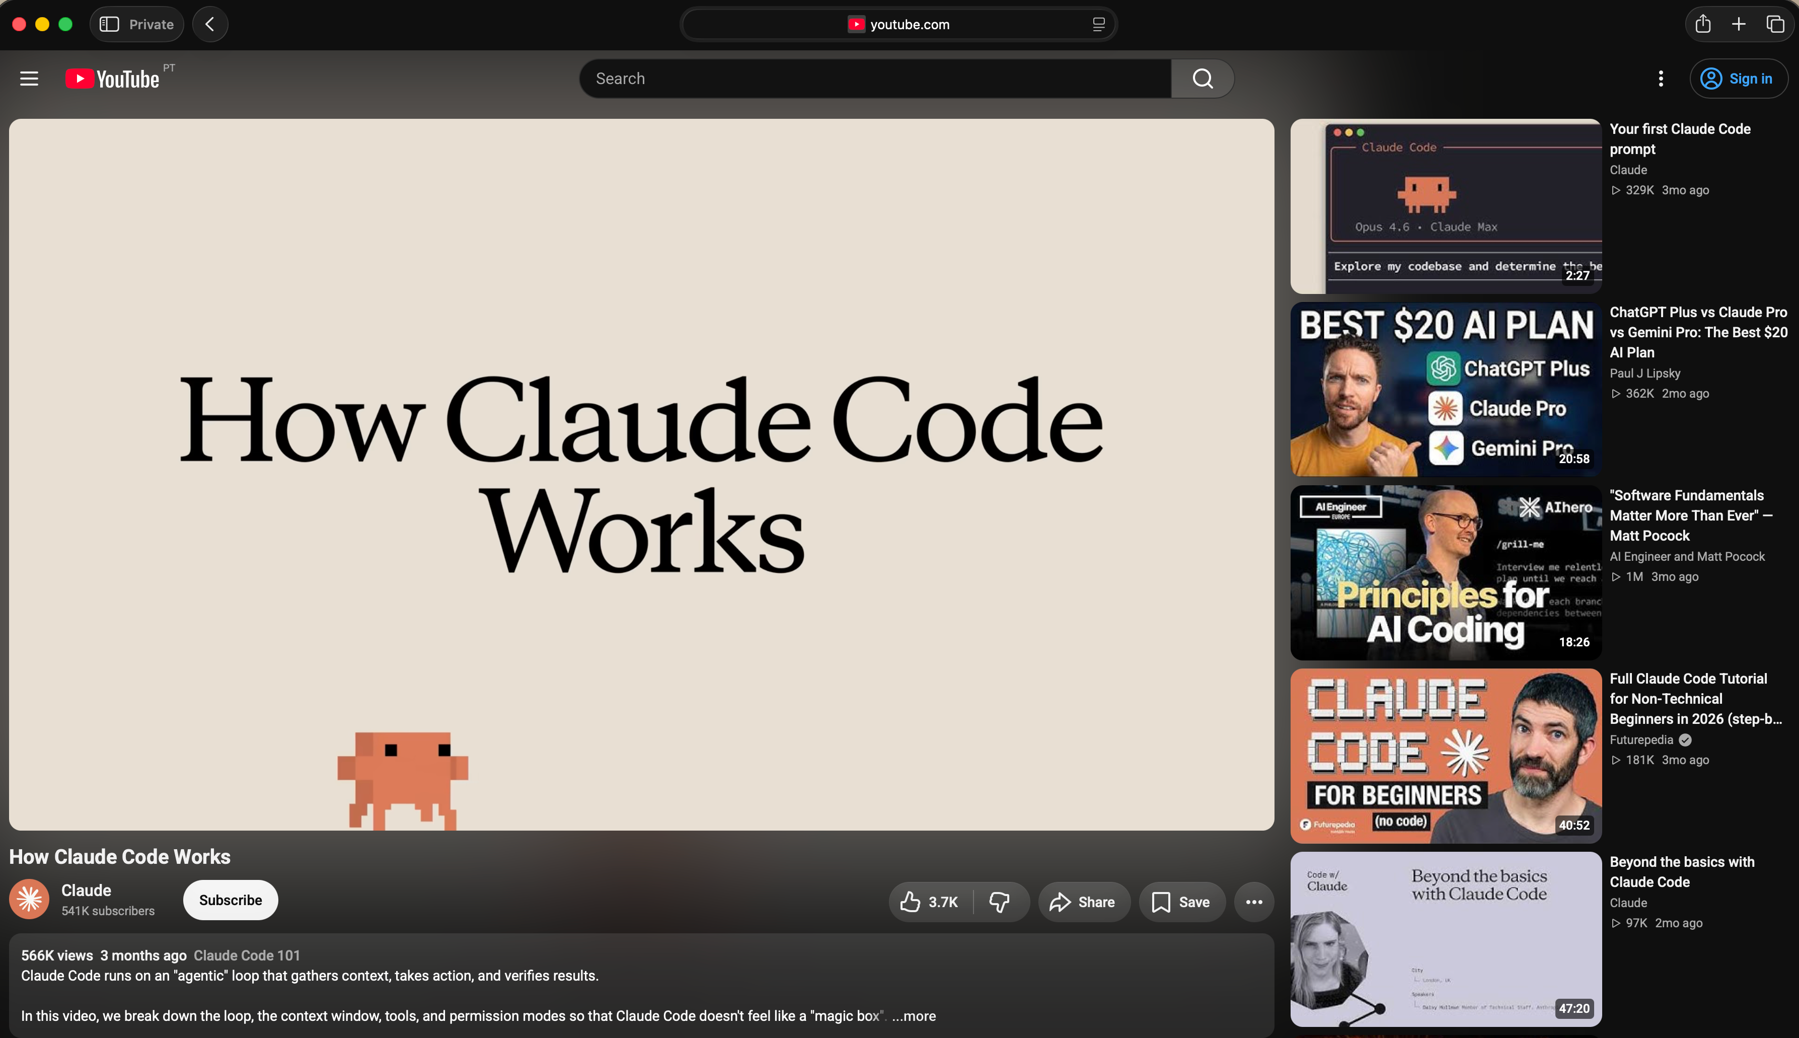This screenshot has width=1799, height=1038.
Task: Click the magnifying glass search button
Action: (1203, 79)
